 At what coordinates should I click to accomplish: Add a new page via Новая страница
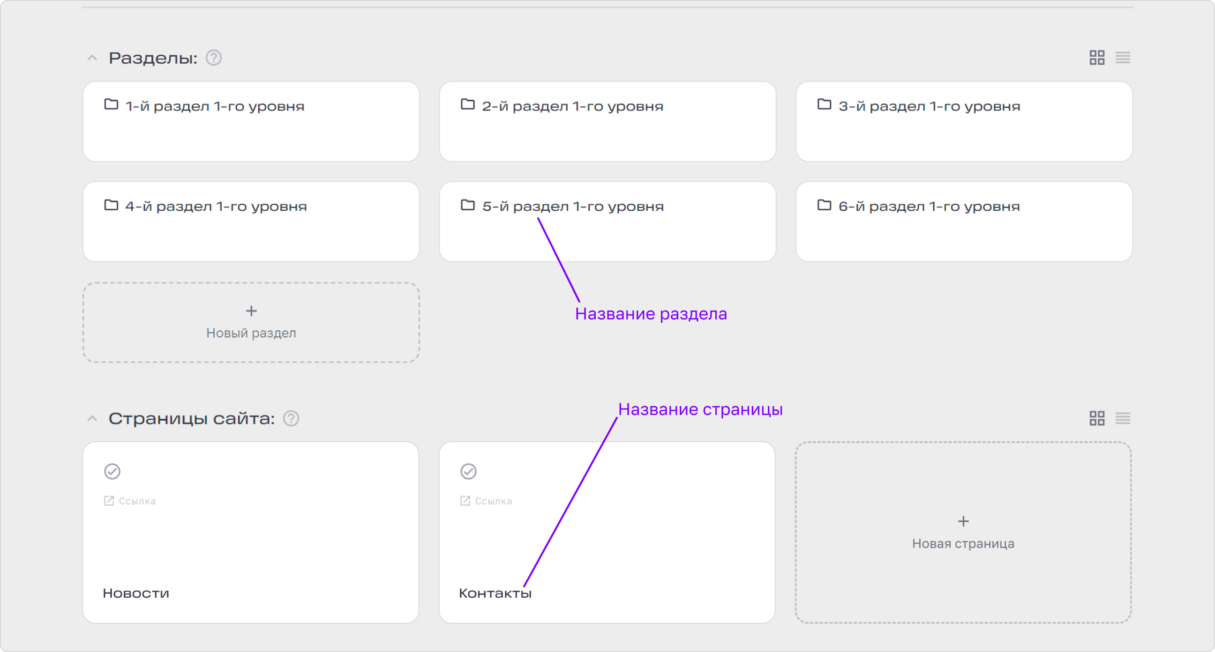coord(963,532)
